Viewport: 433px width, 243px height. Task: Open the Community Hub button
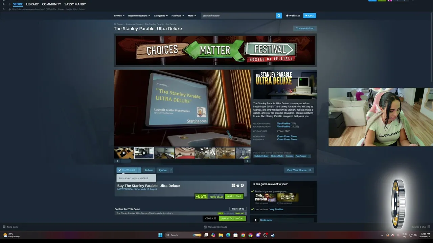pos(305,28)
